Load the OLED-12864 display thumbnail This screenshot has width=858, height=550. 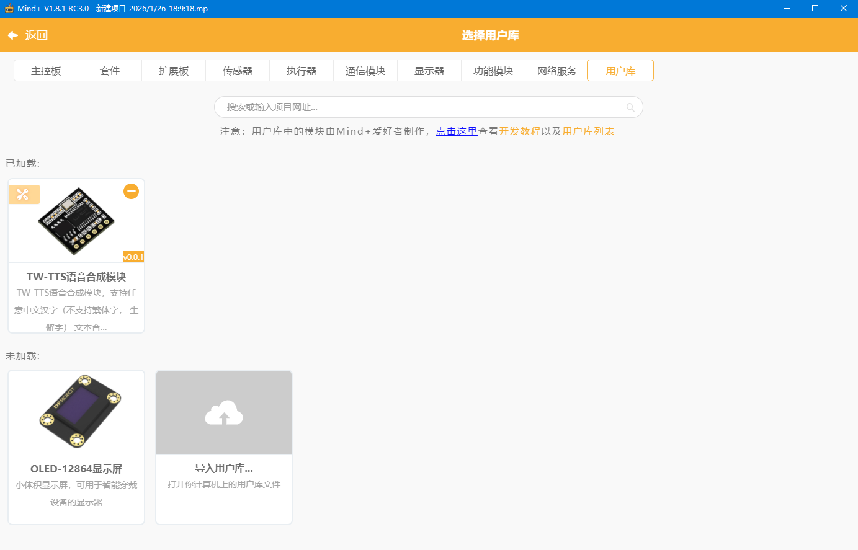(76, 412)
